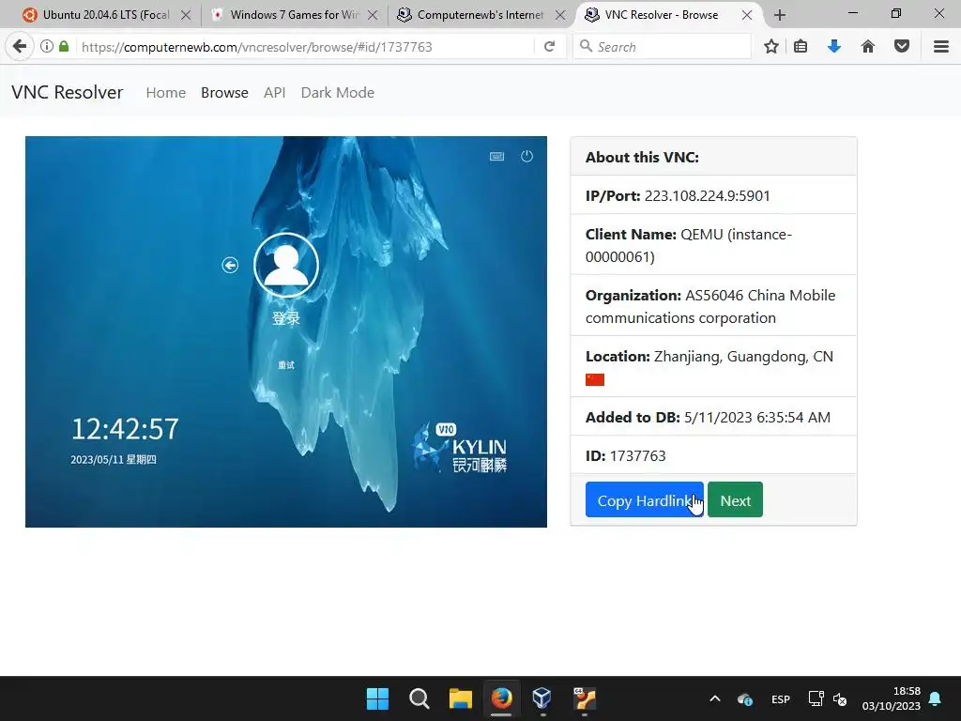The width and height of the screenshot is (961, 721).
Task: Click the VNC screenshot thumbnail
Action: (286, 331)
